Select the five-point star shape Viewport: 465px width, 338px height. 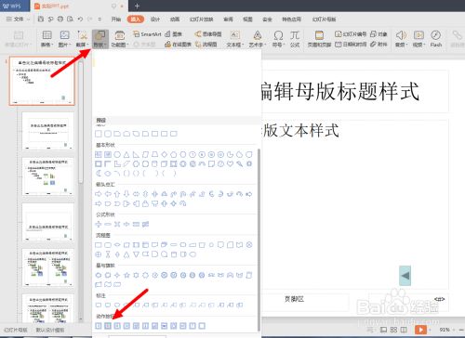[126, 275]
